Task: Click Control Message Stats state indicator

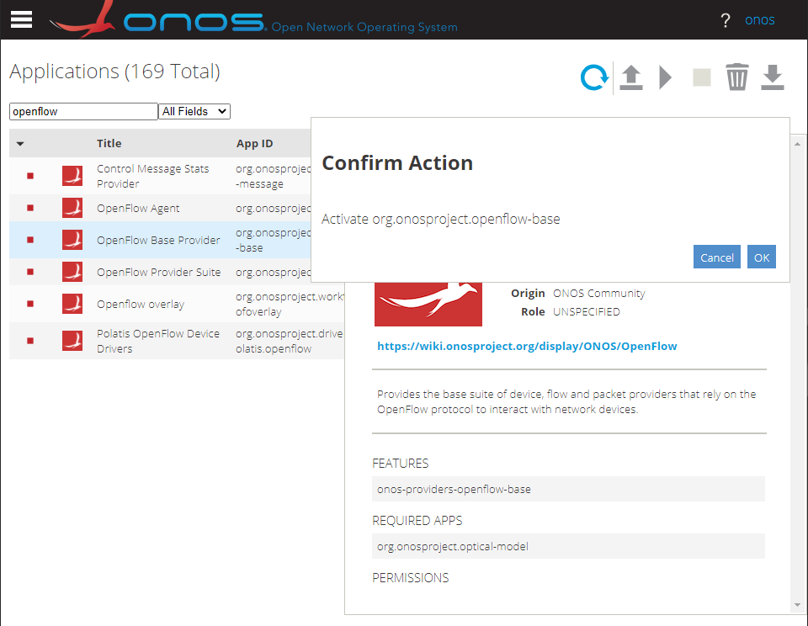Action: tap(30, 176)
